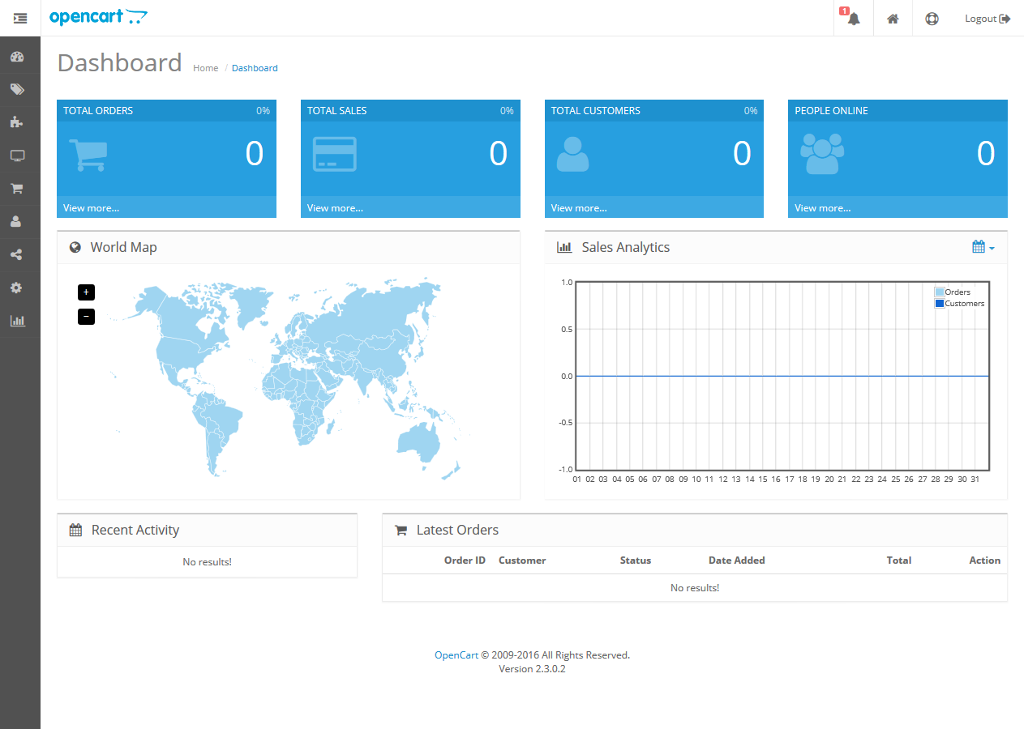Click the Customers legend color swatch
The height and width of the screenshot is (729, 1024).
pos(940,304)
